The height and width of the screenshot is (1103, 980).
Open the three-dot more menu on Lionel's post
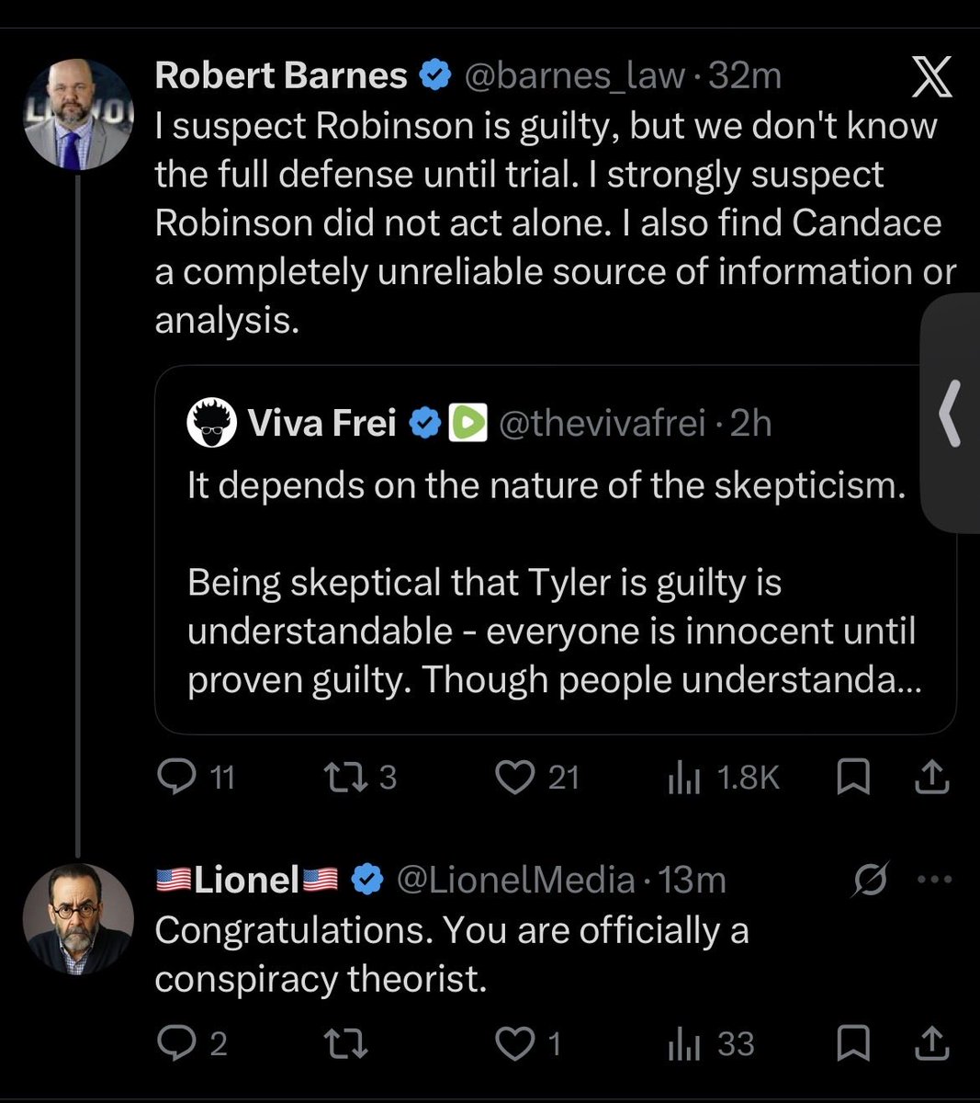point(936,880)
